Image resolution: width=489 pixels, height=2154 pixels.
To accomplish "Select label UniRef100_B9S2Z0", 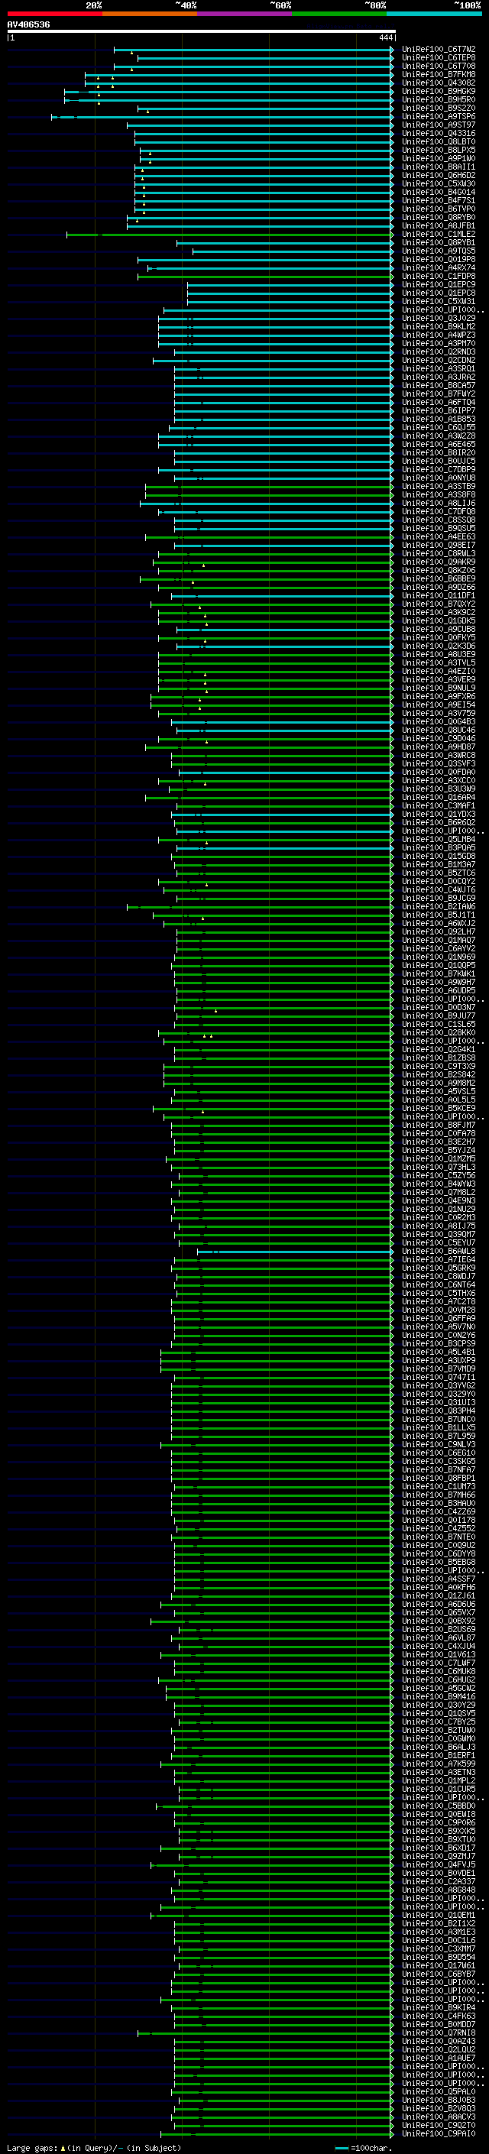I will (439, 108).
